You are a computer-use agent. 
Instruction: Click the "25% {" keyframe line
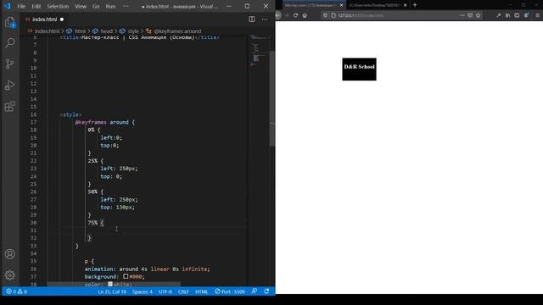click(x=96, y=161)
